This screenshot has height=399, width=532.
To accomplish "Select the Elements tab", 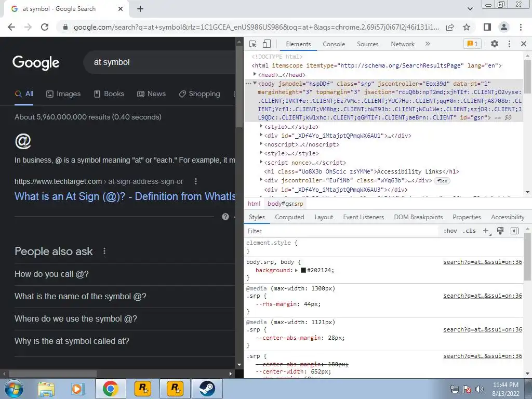I will [x=298, y=44].
